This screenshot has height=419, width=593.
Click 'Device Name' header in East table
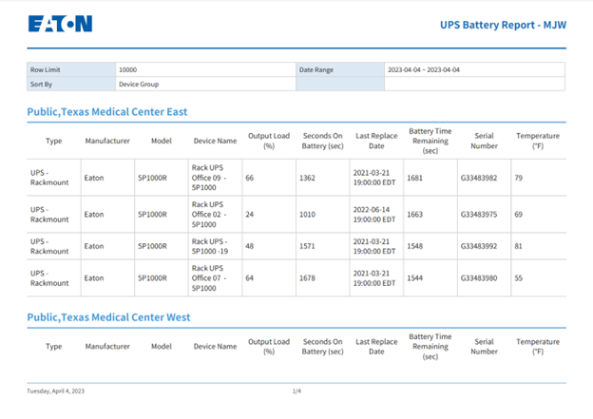[x=215, y=141]
